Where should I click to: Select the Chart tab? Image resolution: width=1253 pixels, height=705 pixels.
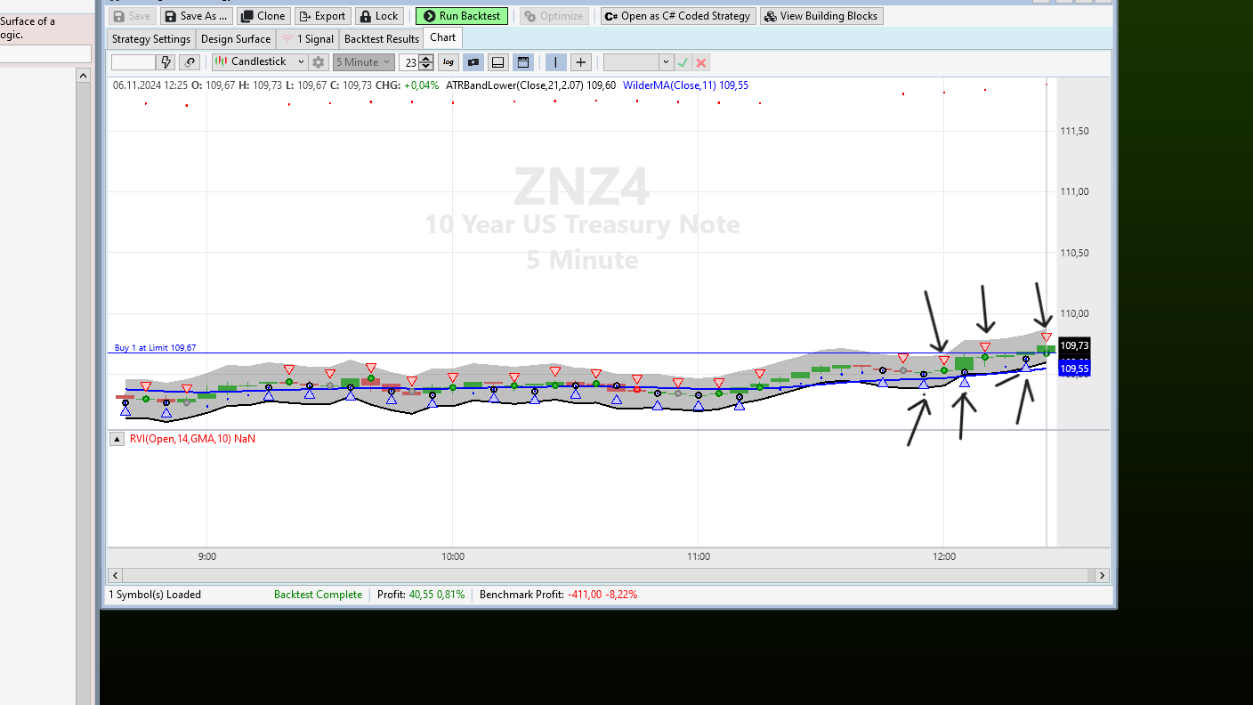click(443, 37)
